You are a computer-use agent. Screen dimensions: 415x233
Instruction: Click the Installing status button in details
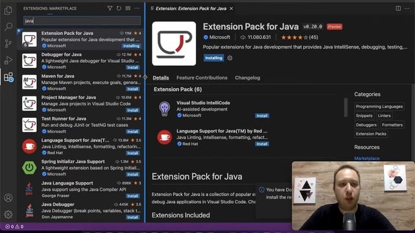tap(213, 58)
